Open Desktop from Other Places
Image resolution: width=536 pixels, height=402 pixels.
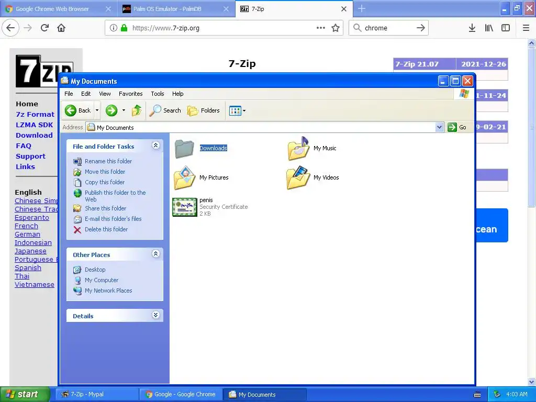click(x=95, y=270)
